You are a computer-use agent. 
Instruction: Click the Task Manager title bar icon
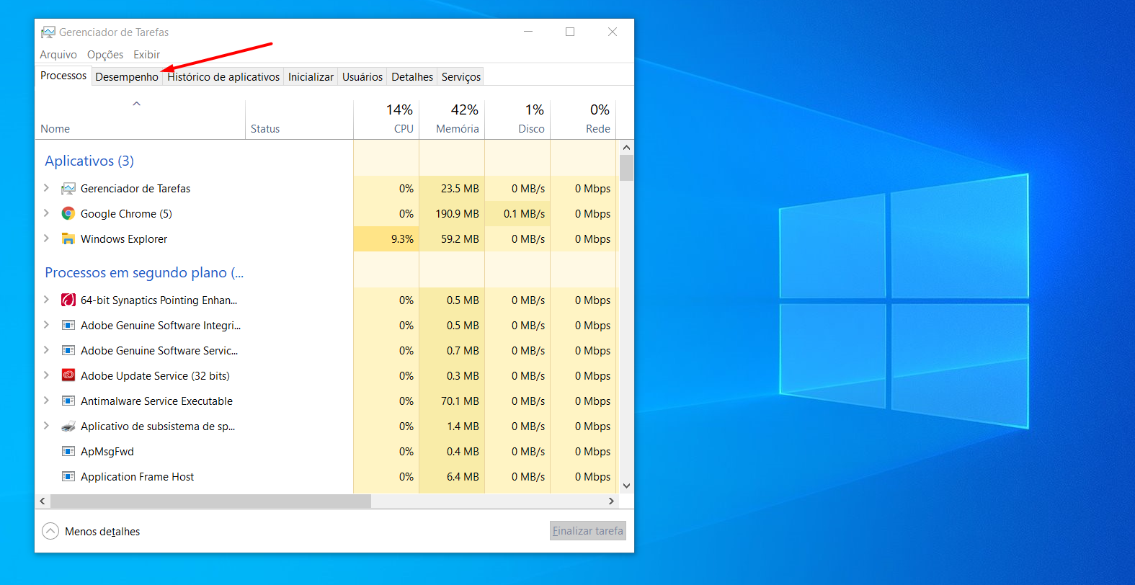(x=48, y=32)
